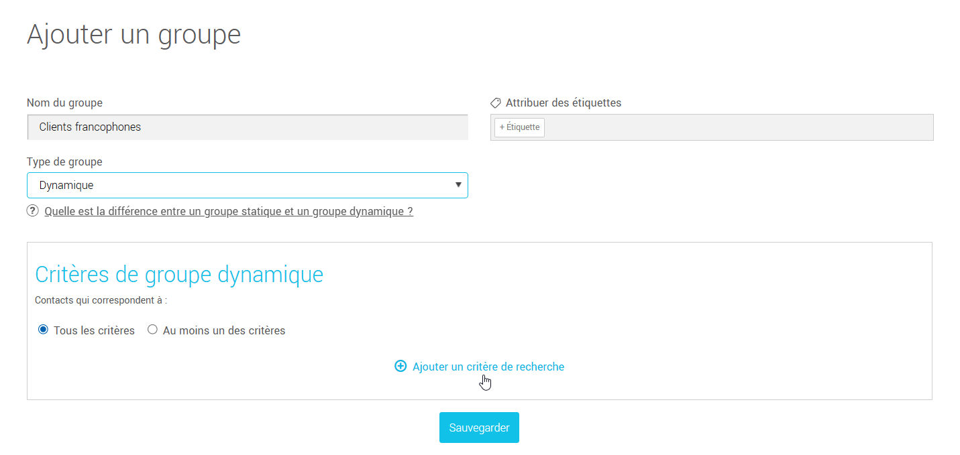Click the Nom du groupe label
Viewport: 960px width, 455px height.
pos(64,103)
